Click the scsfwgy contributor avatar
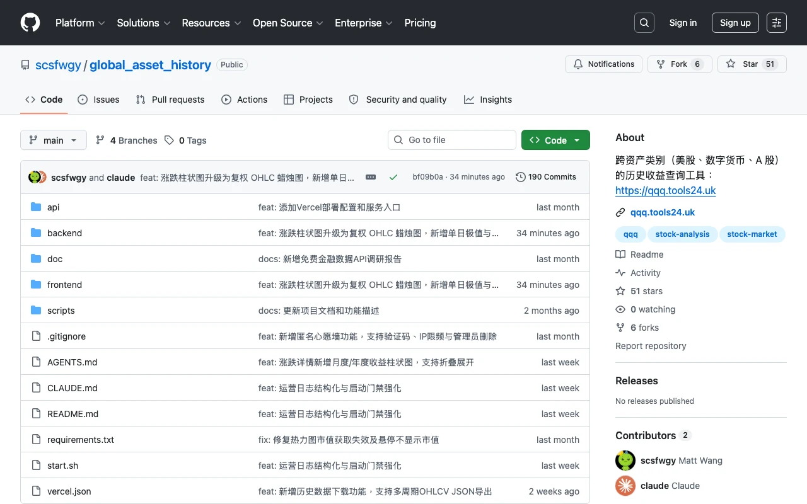This screenshot has height=504, width=807. (x=625, y=461)
